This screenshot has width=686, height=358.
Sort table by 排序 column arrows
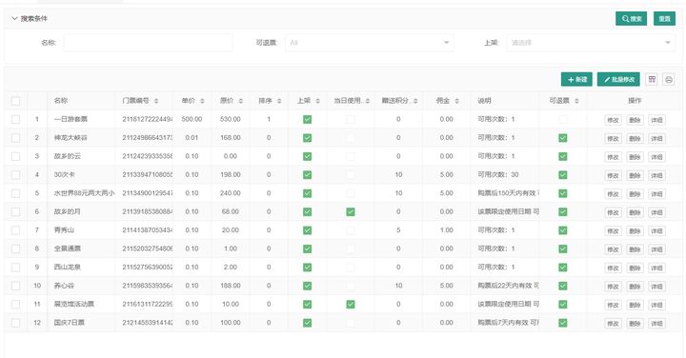point(279,101)
